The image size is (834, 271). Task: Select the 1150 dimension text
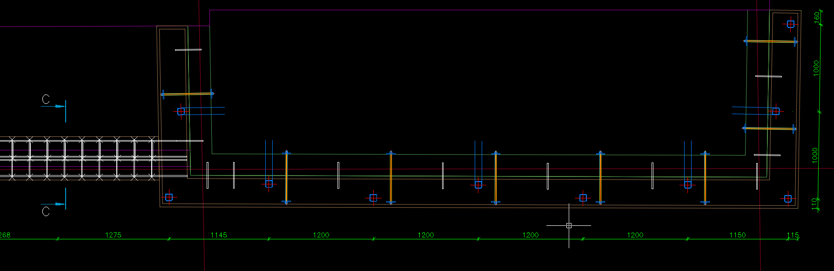click(x=737, y=235)
